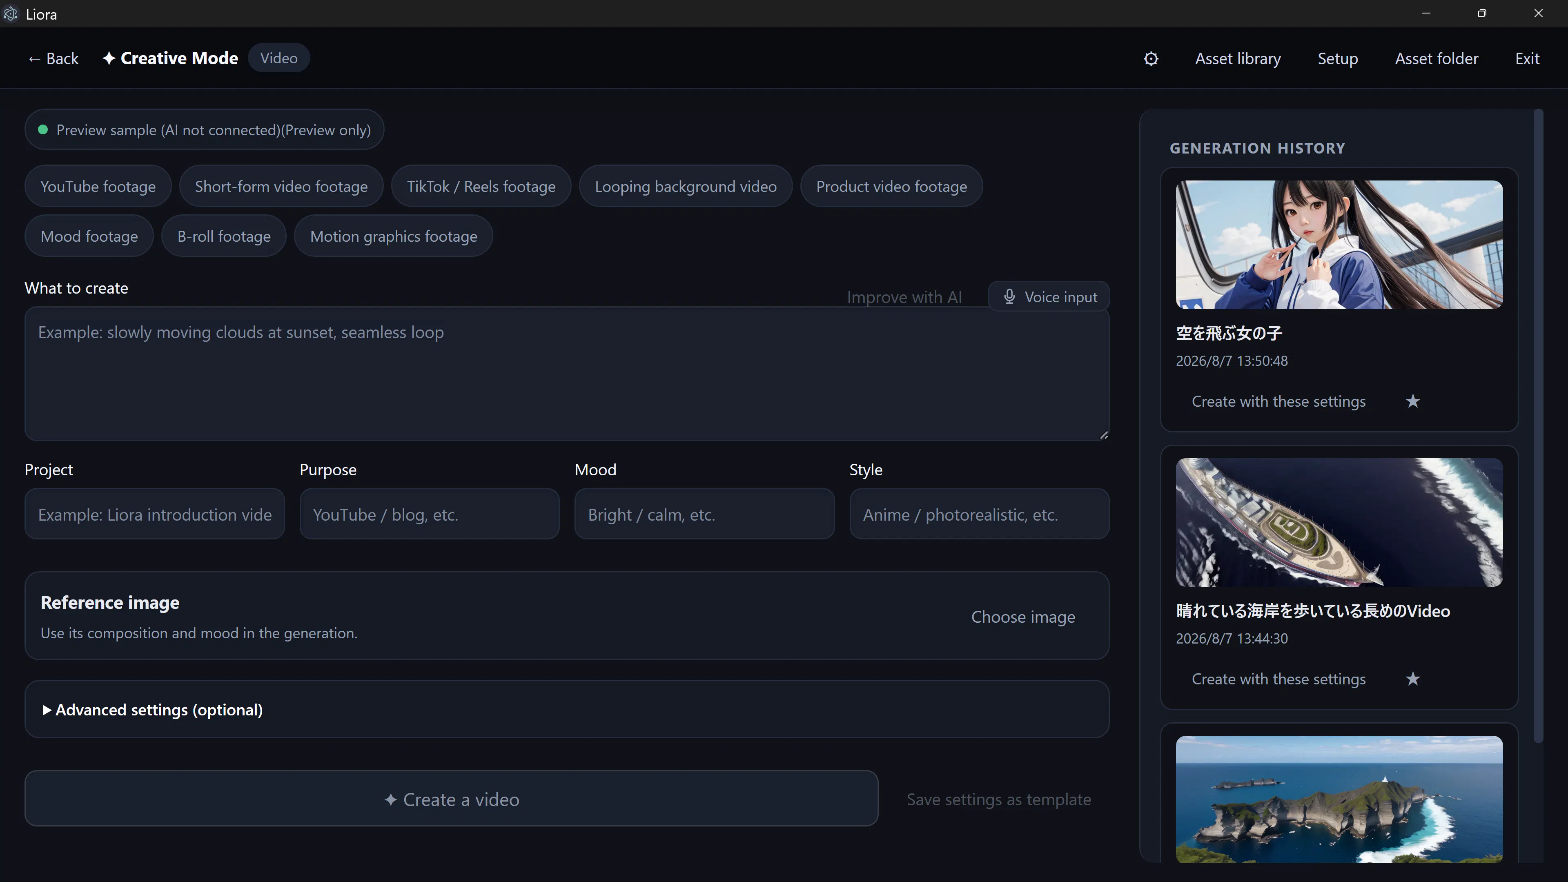Click the 晴れている海岸を歩いている長めのVideo title

(x=1312, y=610)
